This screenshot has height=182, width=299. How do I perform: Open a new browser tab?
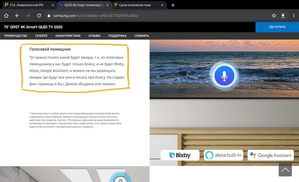click(173, 5)
